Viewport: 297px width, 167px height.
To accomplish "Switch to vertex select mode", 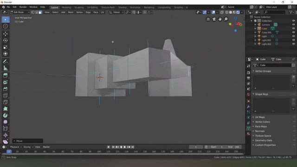I will point(33,13).
